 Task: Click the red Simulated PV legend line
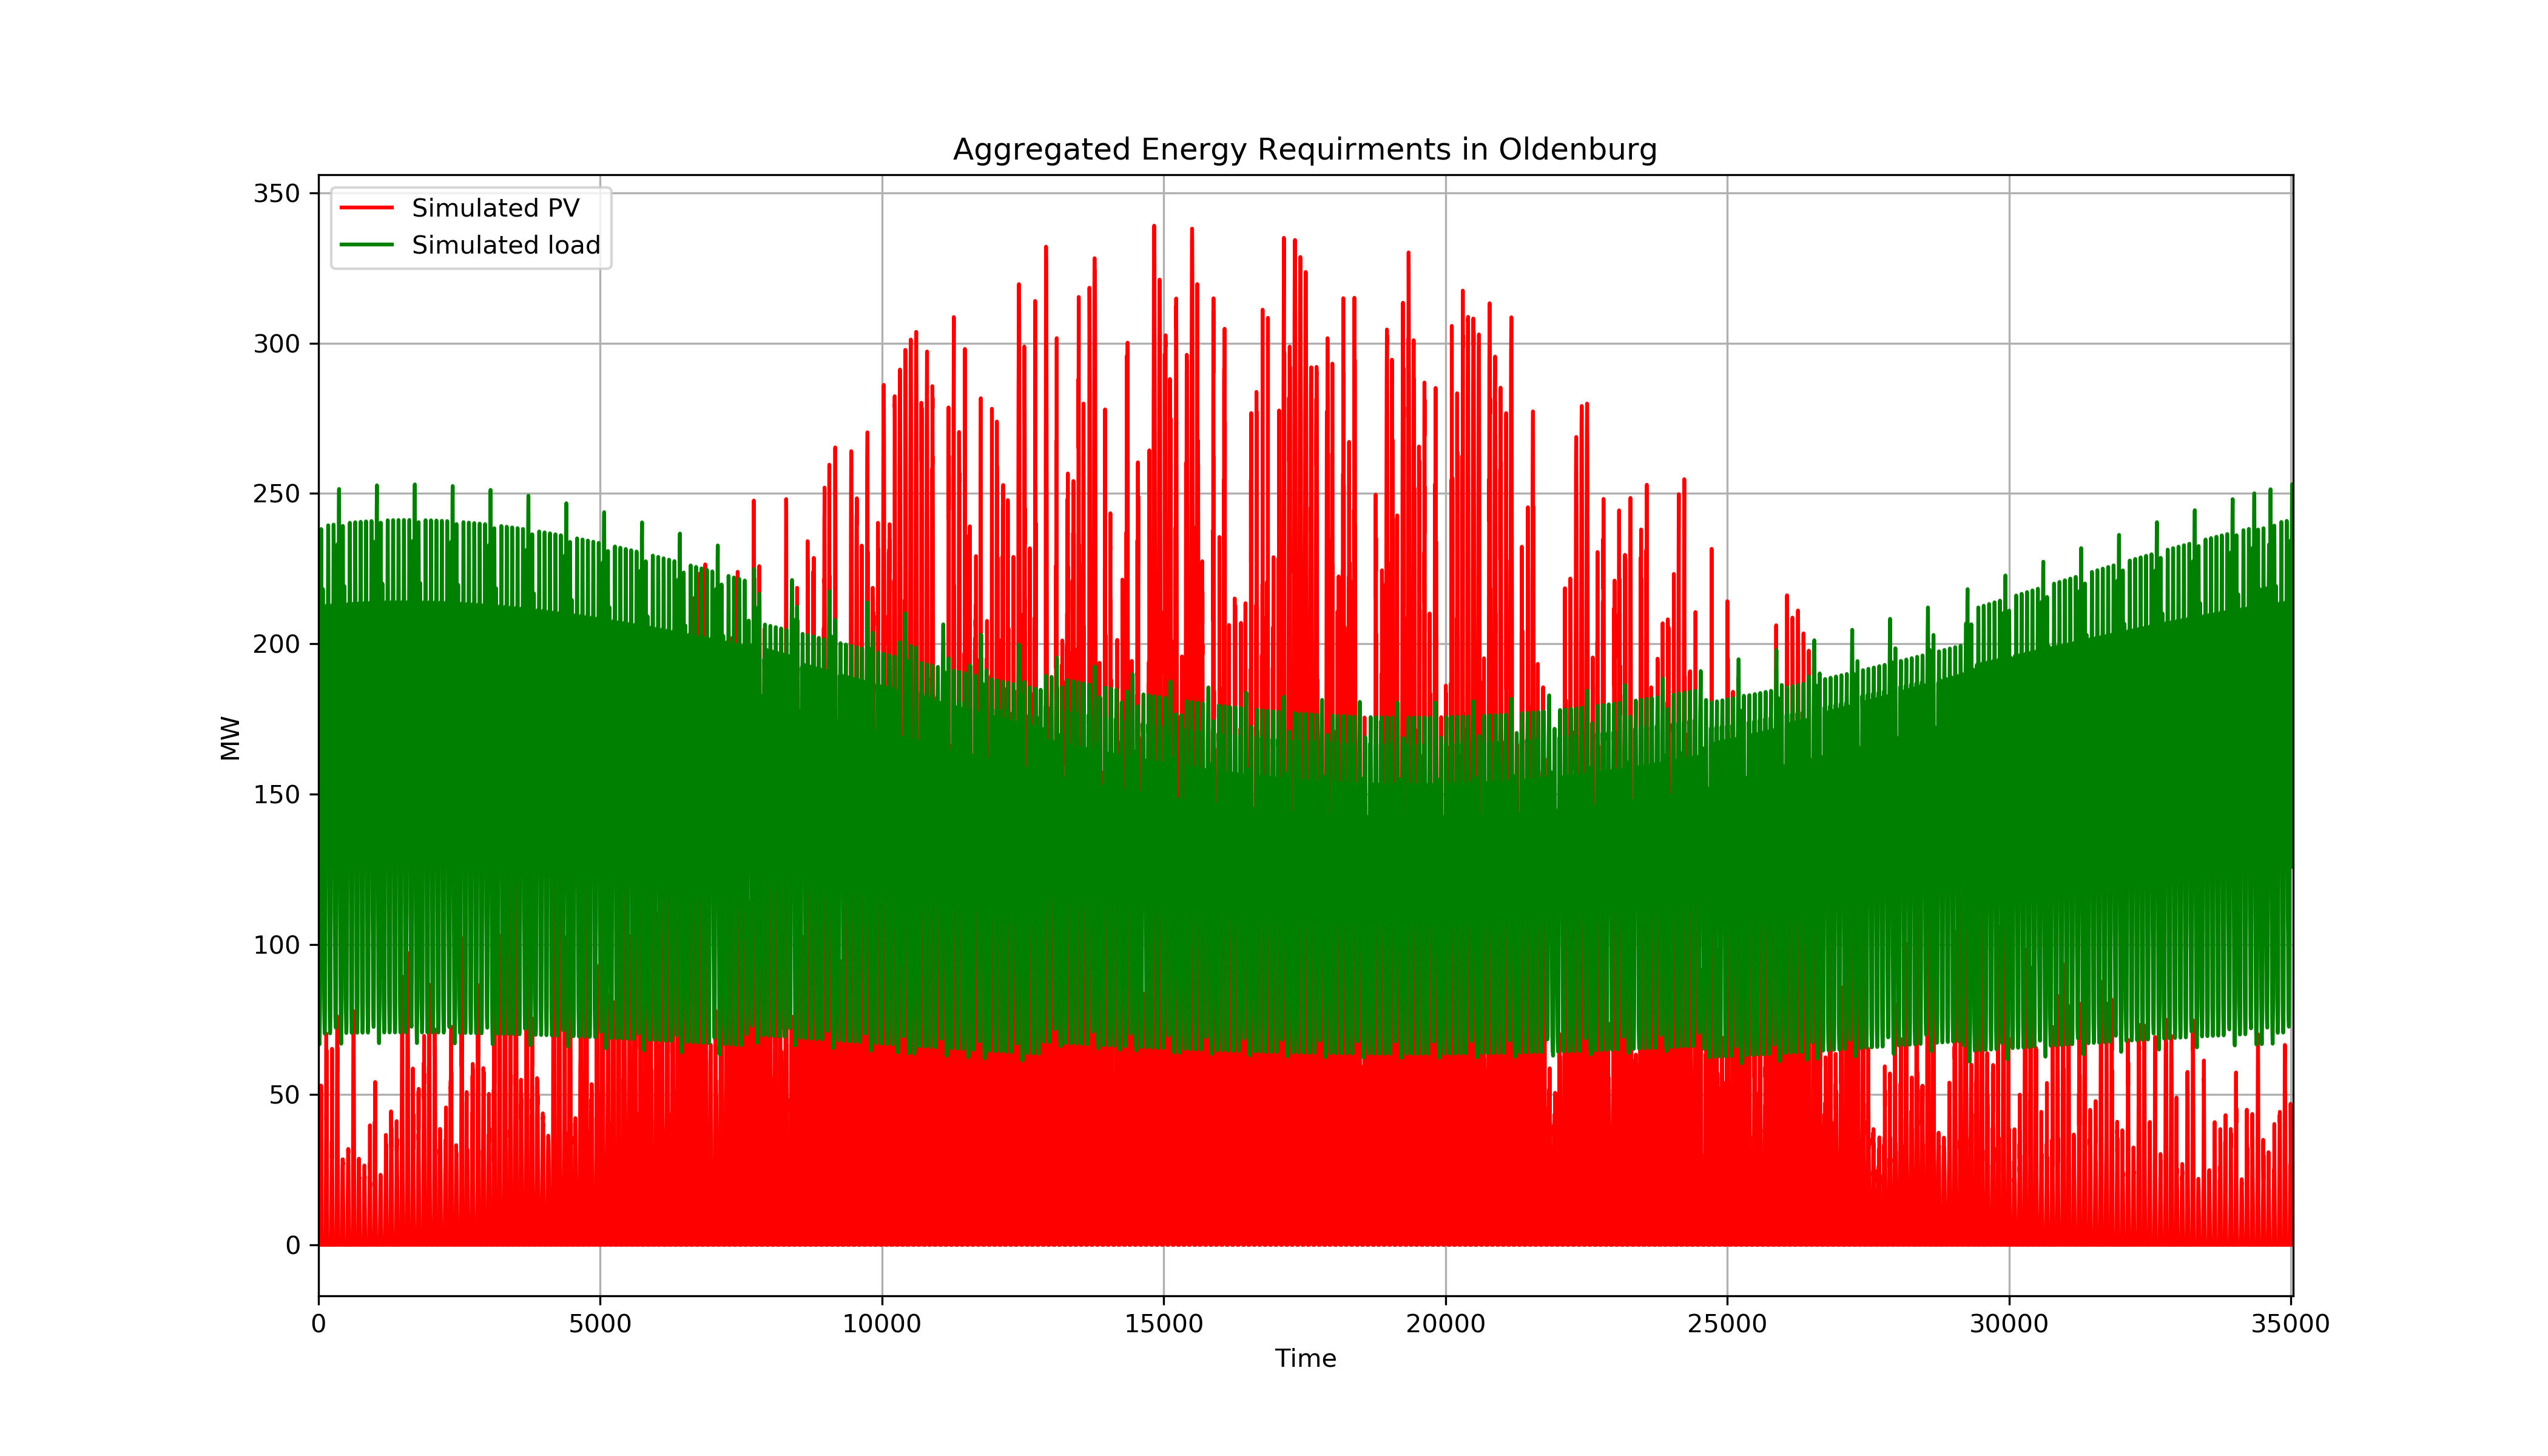[366, 208]
